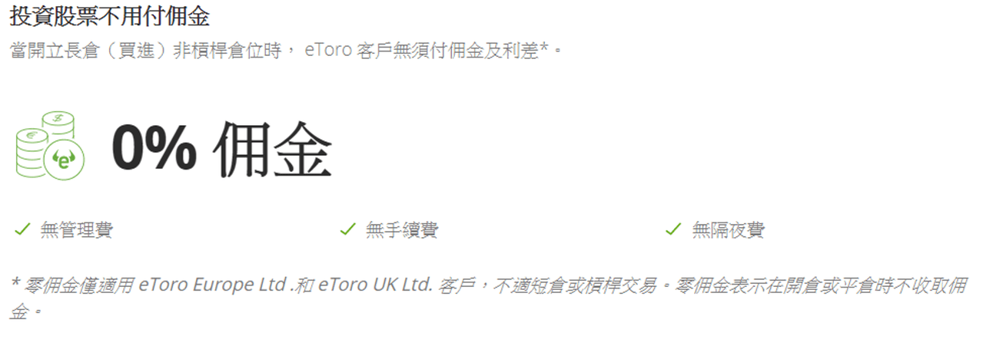Screen dimensions: 983x346
Task: Click the checkmark beside 無管理費
Action: click(x=22, y=229)
